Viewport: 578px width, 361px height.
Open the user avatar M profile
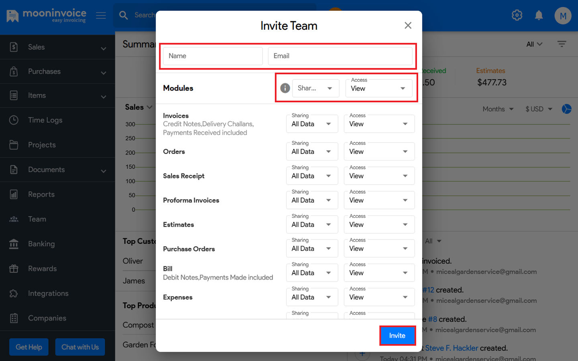click(x=562, y=16)
